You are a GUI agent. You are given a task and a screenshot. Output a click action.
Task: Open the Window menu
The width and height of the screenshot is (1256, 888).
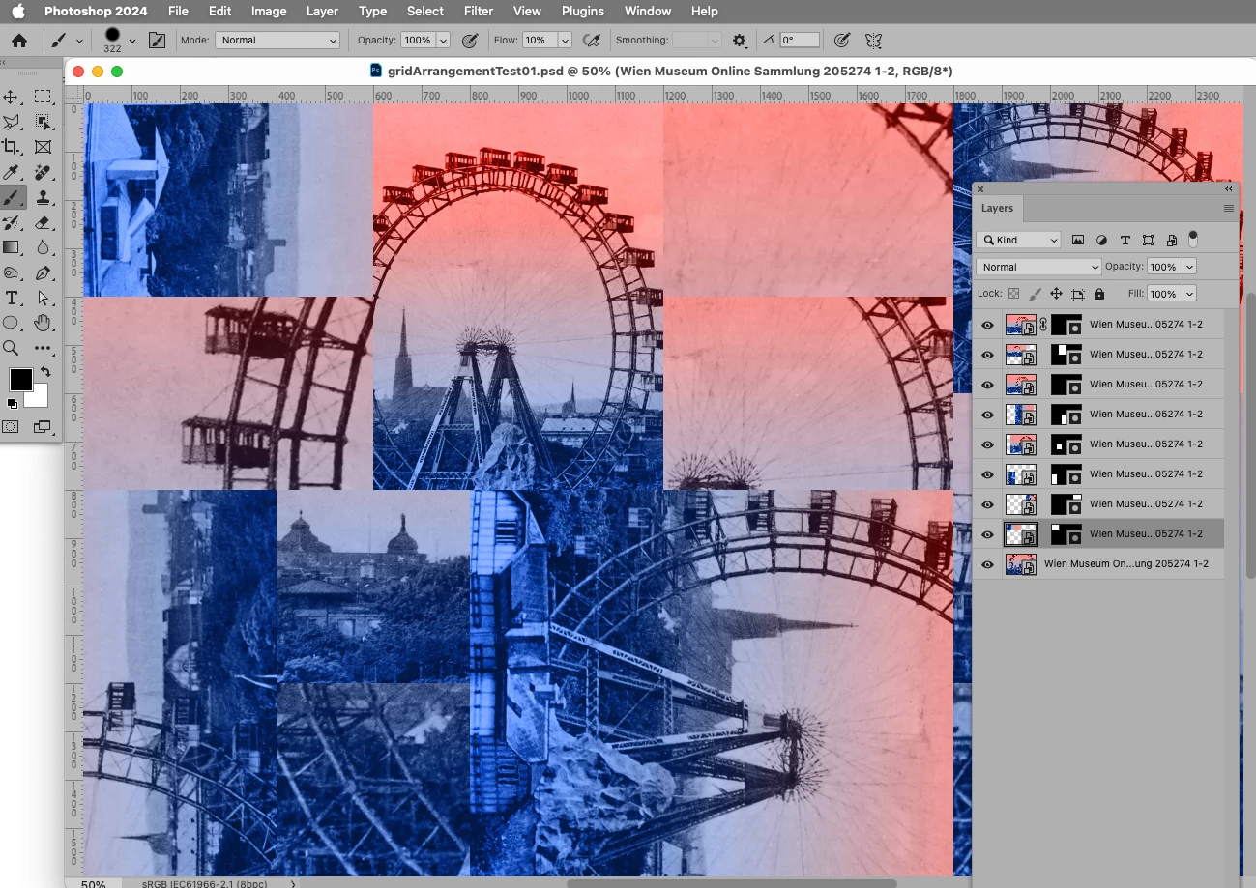point(648,12)
